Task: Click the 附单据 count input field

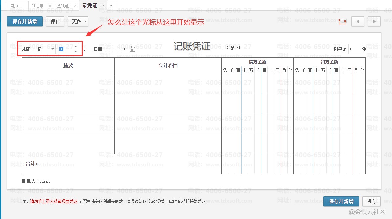Action: click(354, 49)
